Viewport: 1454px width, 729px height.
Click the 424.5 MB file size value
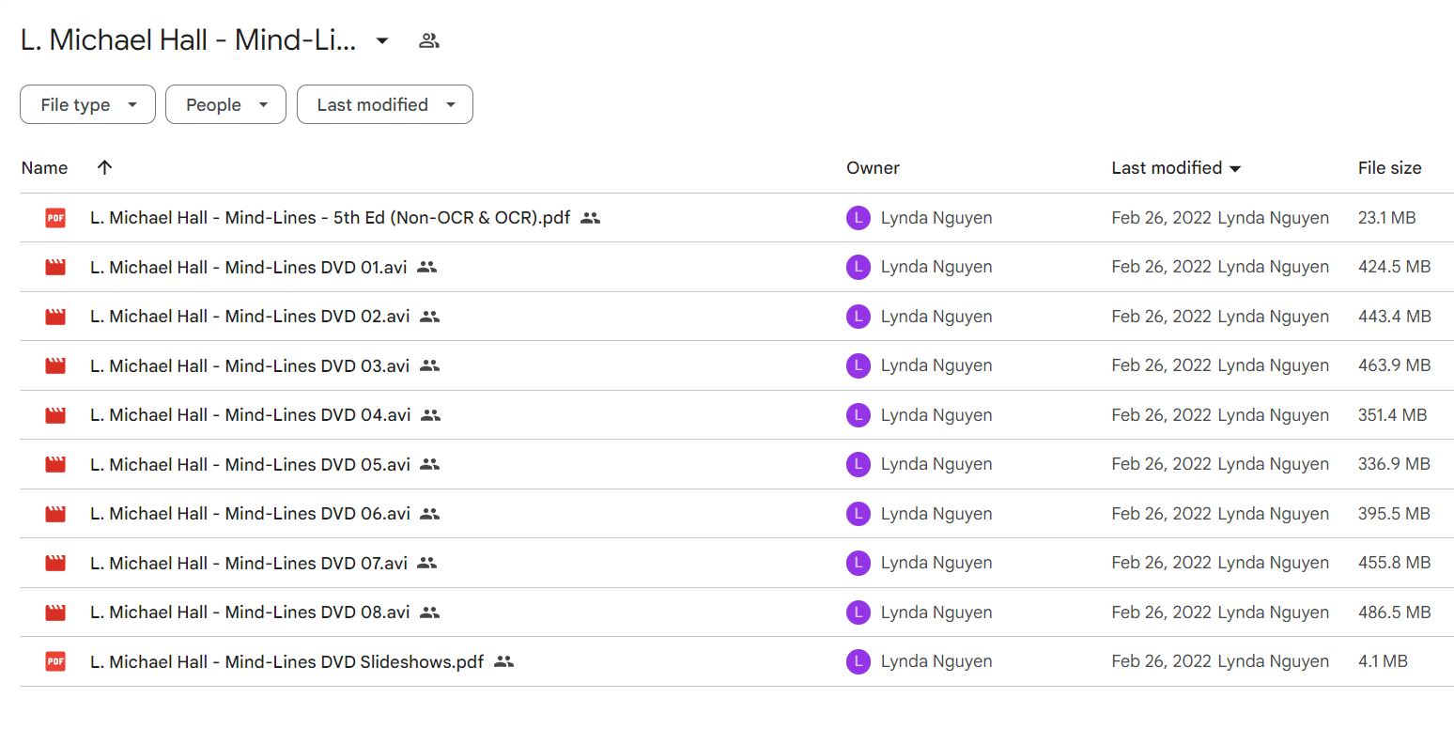(x=1394, y=267)
